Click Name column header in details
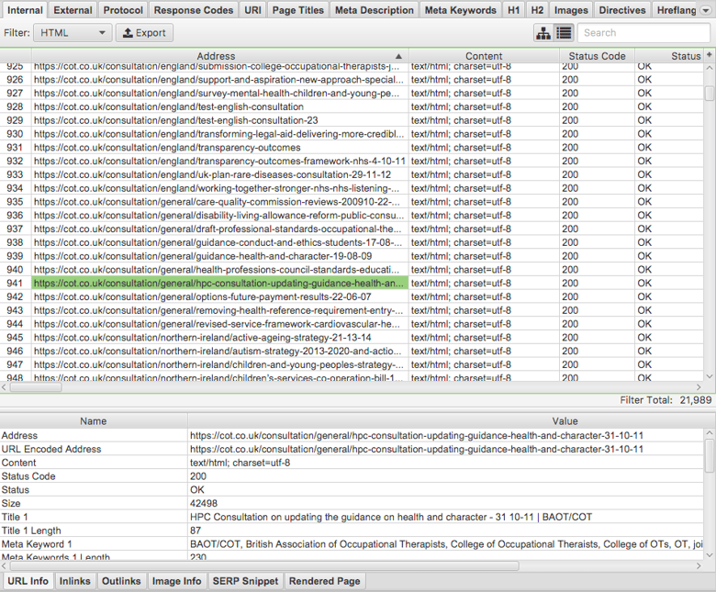 point(93,421)
